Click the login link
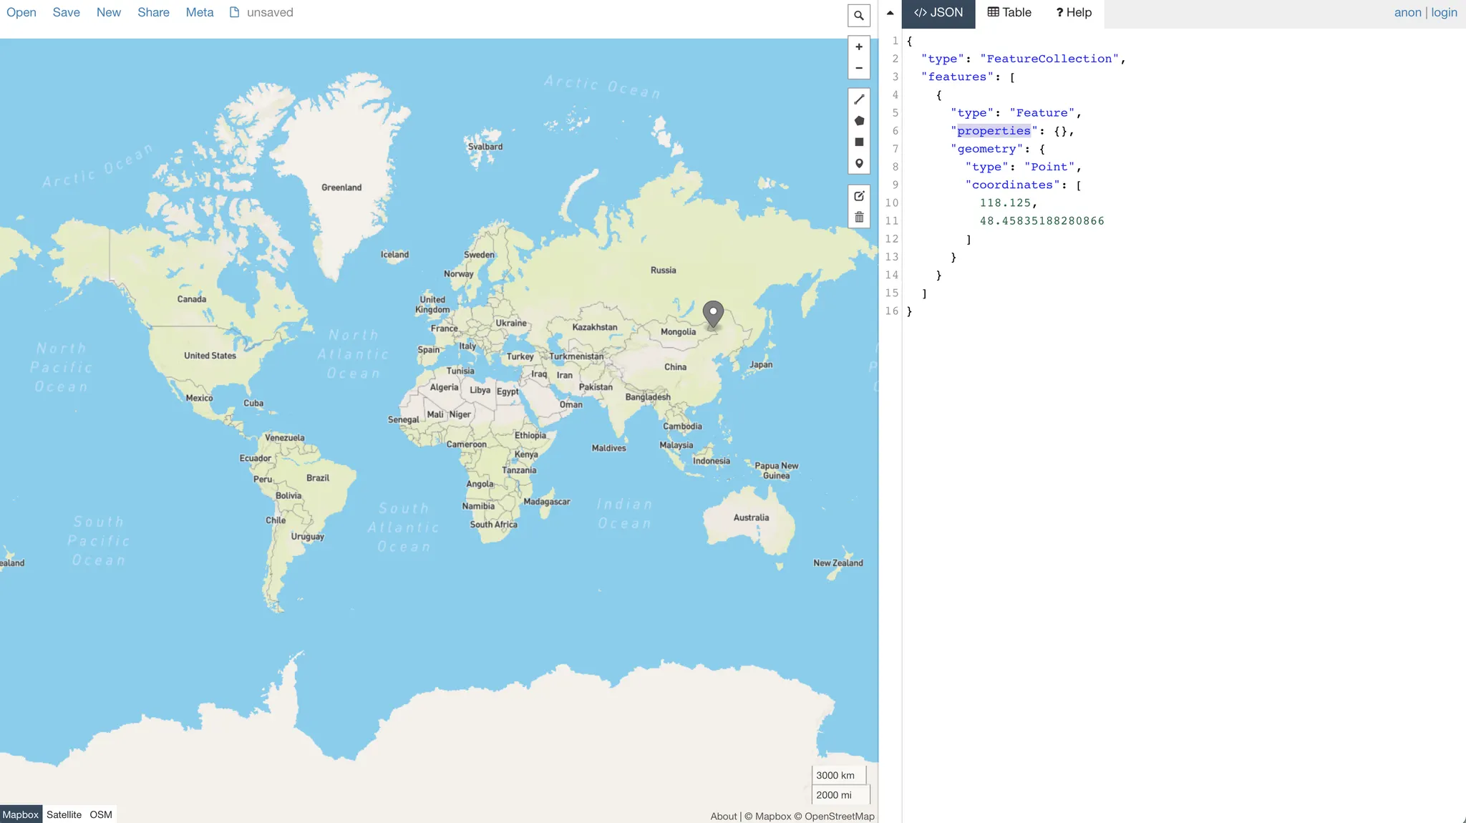Image resolution: width=1466 pixels, height=823 pixels. 1444,12
